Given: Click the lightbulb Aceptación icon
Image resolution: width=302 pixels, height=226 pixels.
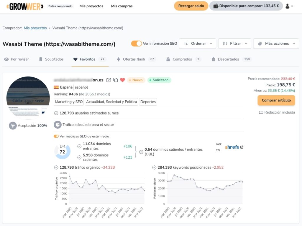Looking at the screenshot, I should pyautogui.click(x=13, y=126).
